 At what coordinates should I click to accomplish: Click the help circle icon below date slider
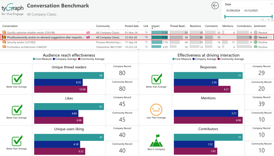[x=262, y=20]
